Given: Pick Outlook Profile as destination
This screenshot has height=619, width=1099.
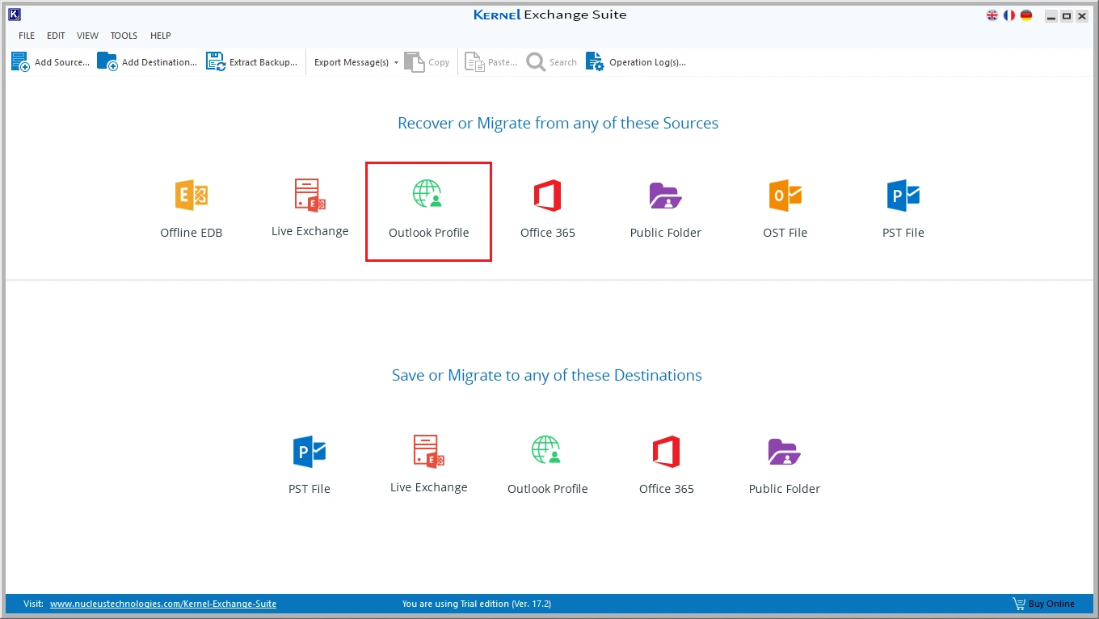Looking at the screenshot, I should [548, 465].
